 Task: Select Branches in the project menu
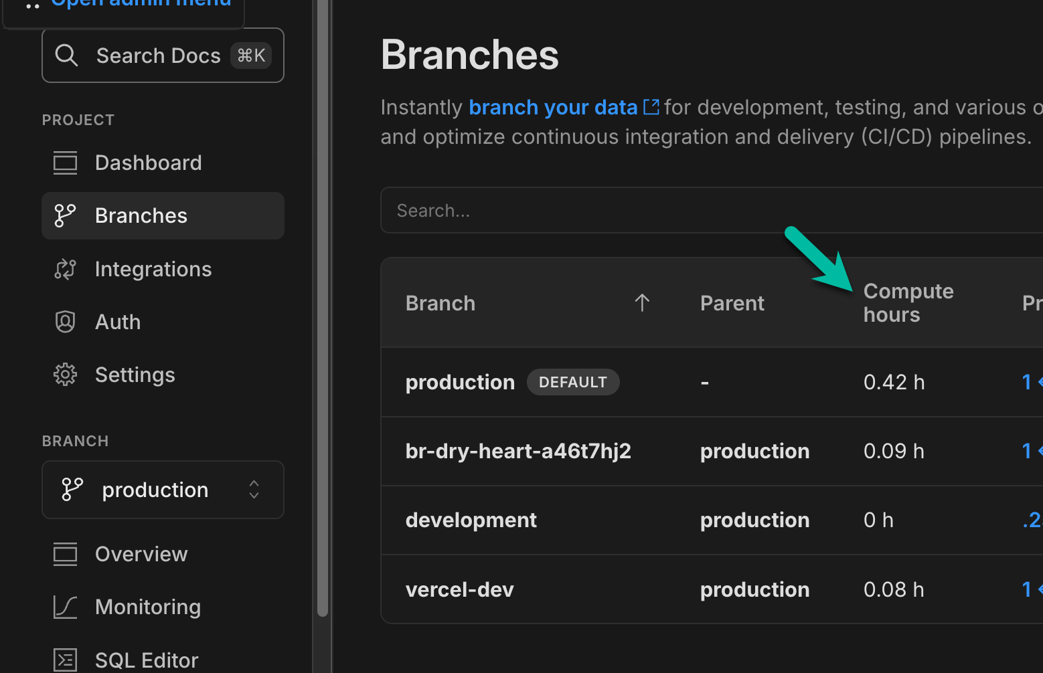coord(163,215)
